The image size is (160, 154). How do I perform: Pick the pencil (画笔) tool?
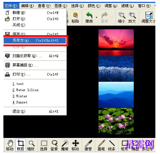[x=101, y=145]
